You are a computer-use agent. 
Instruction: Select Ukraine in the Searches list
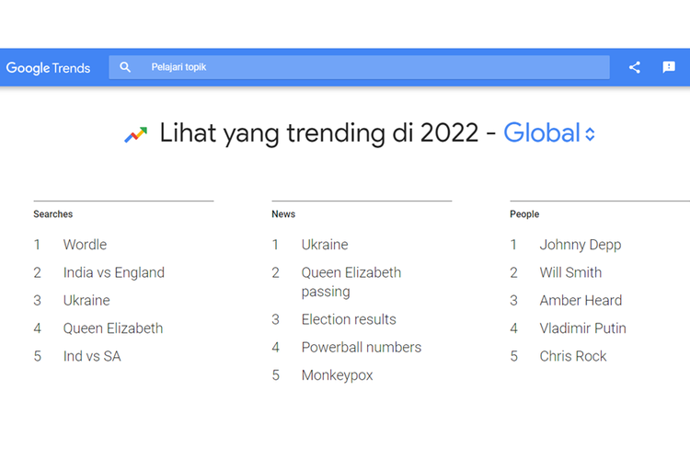[x=86, y=300]
